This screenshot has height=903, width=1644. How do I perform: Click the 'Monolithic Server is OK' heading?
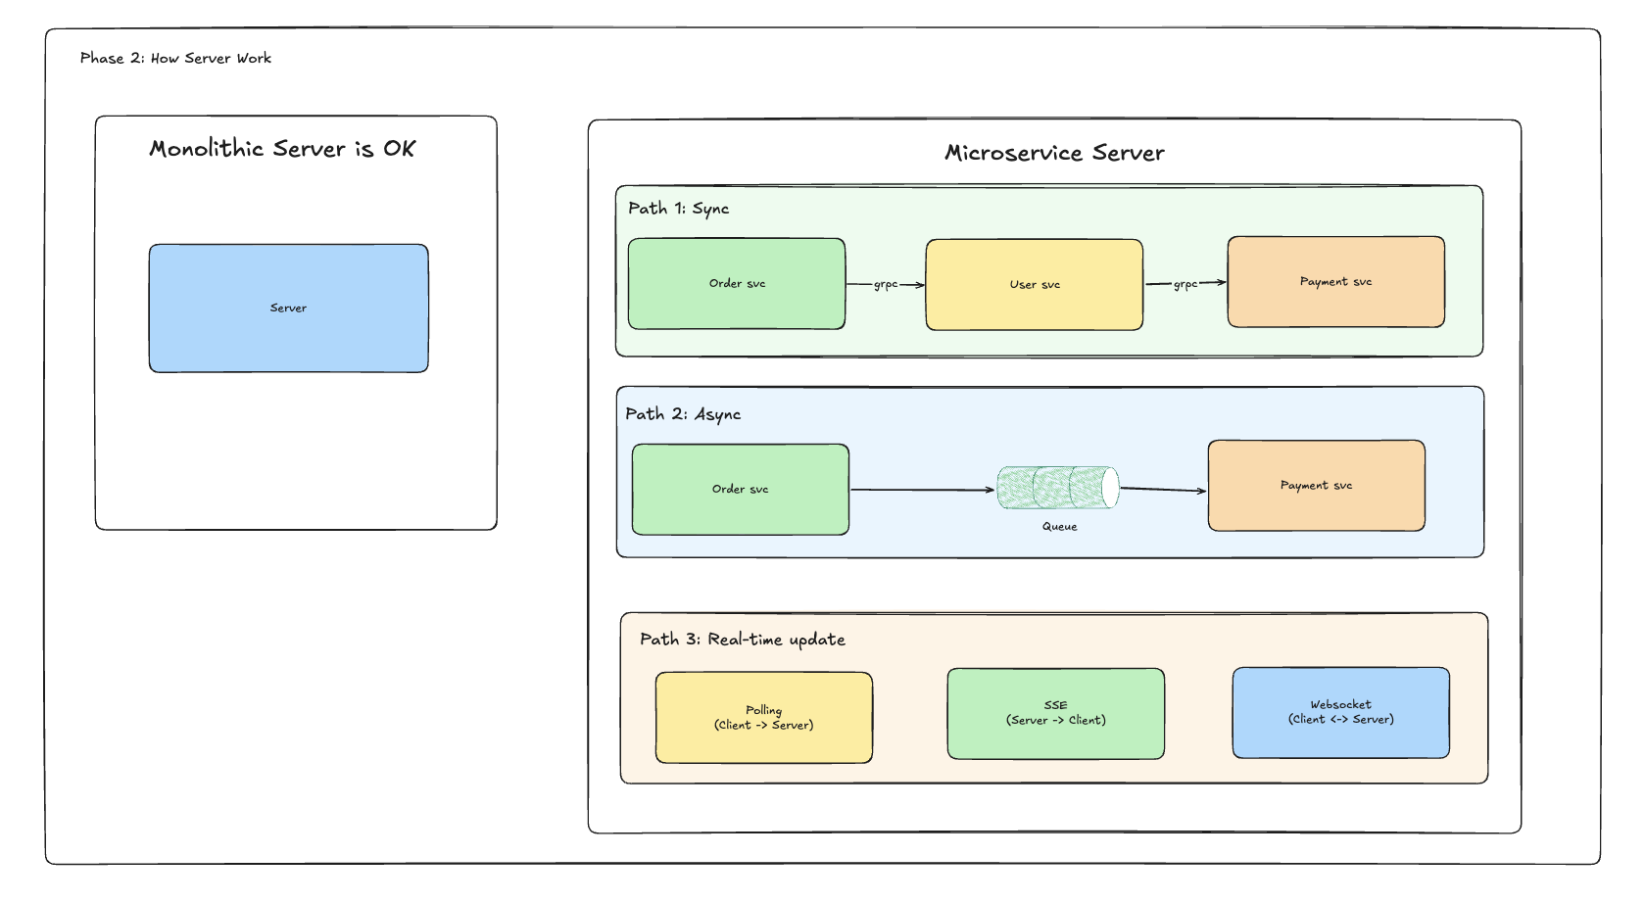(x=282, y=149)
